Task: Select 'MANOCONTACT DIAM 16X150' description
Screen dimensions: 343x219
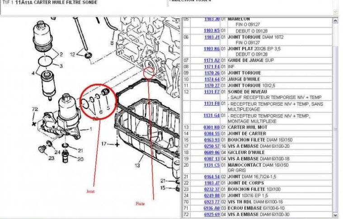Action: tap(258, 165)
